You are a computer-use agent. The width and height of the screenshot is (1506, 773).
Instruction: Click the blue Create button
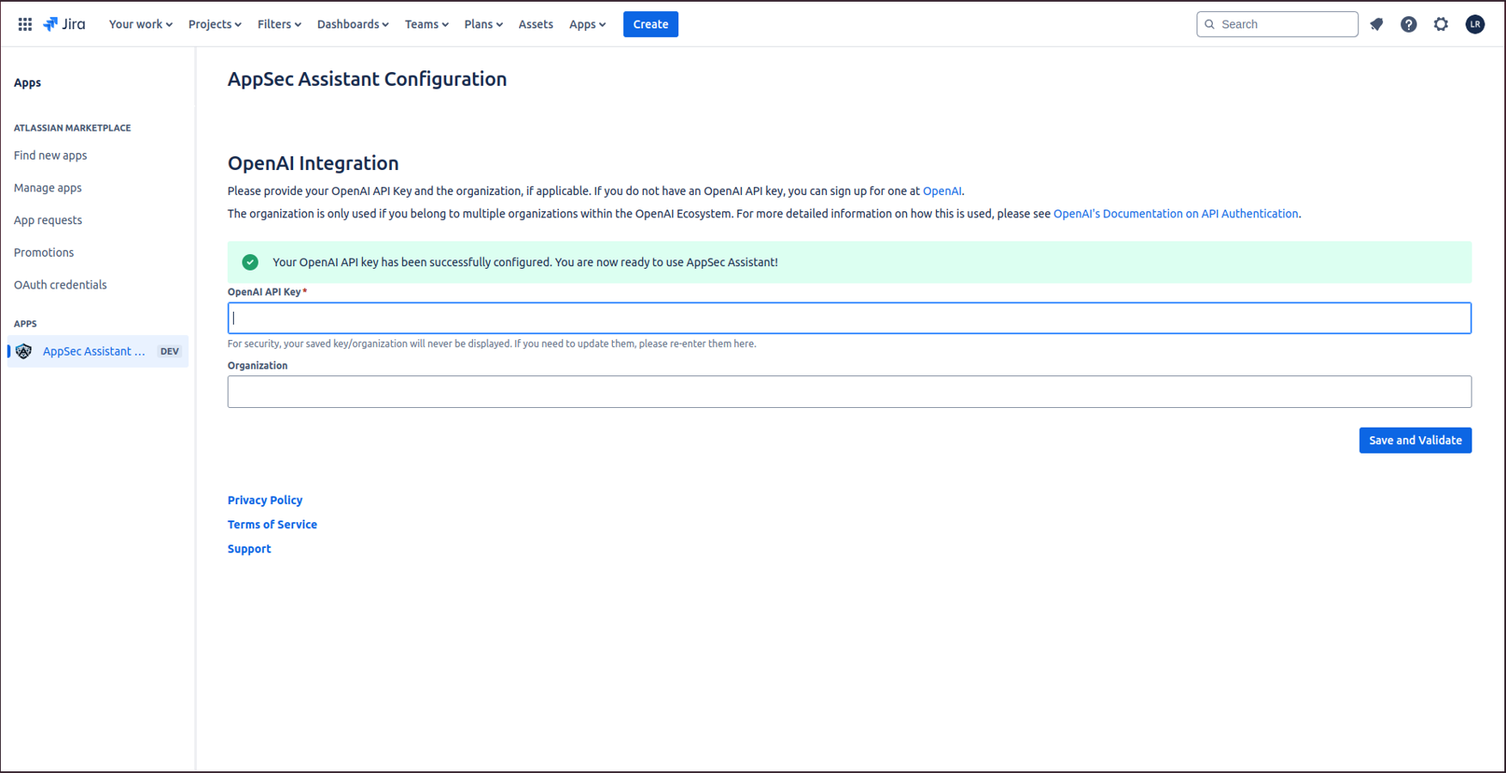coord(650,24)
